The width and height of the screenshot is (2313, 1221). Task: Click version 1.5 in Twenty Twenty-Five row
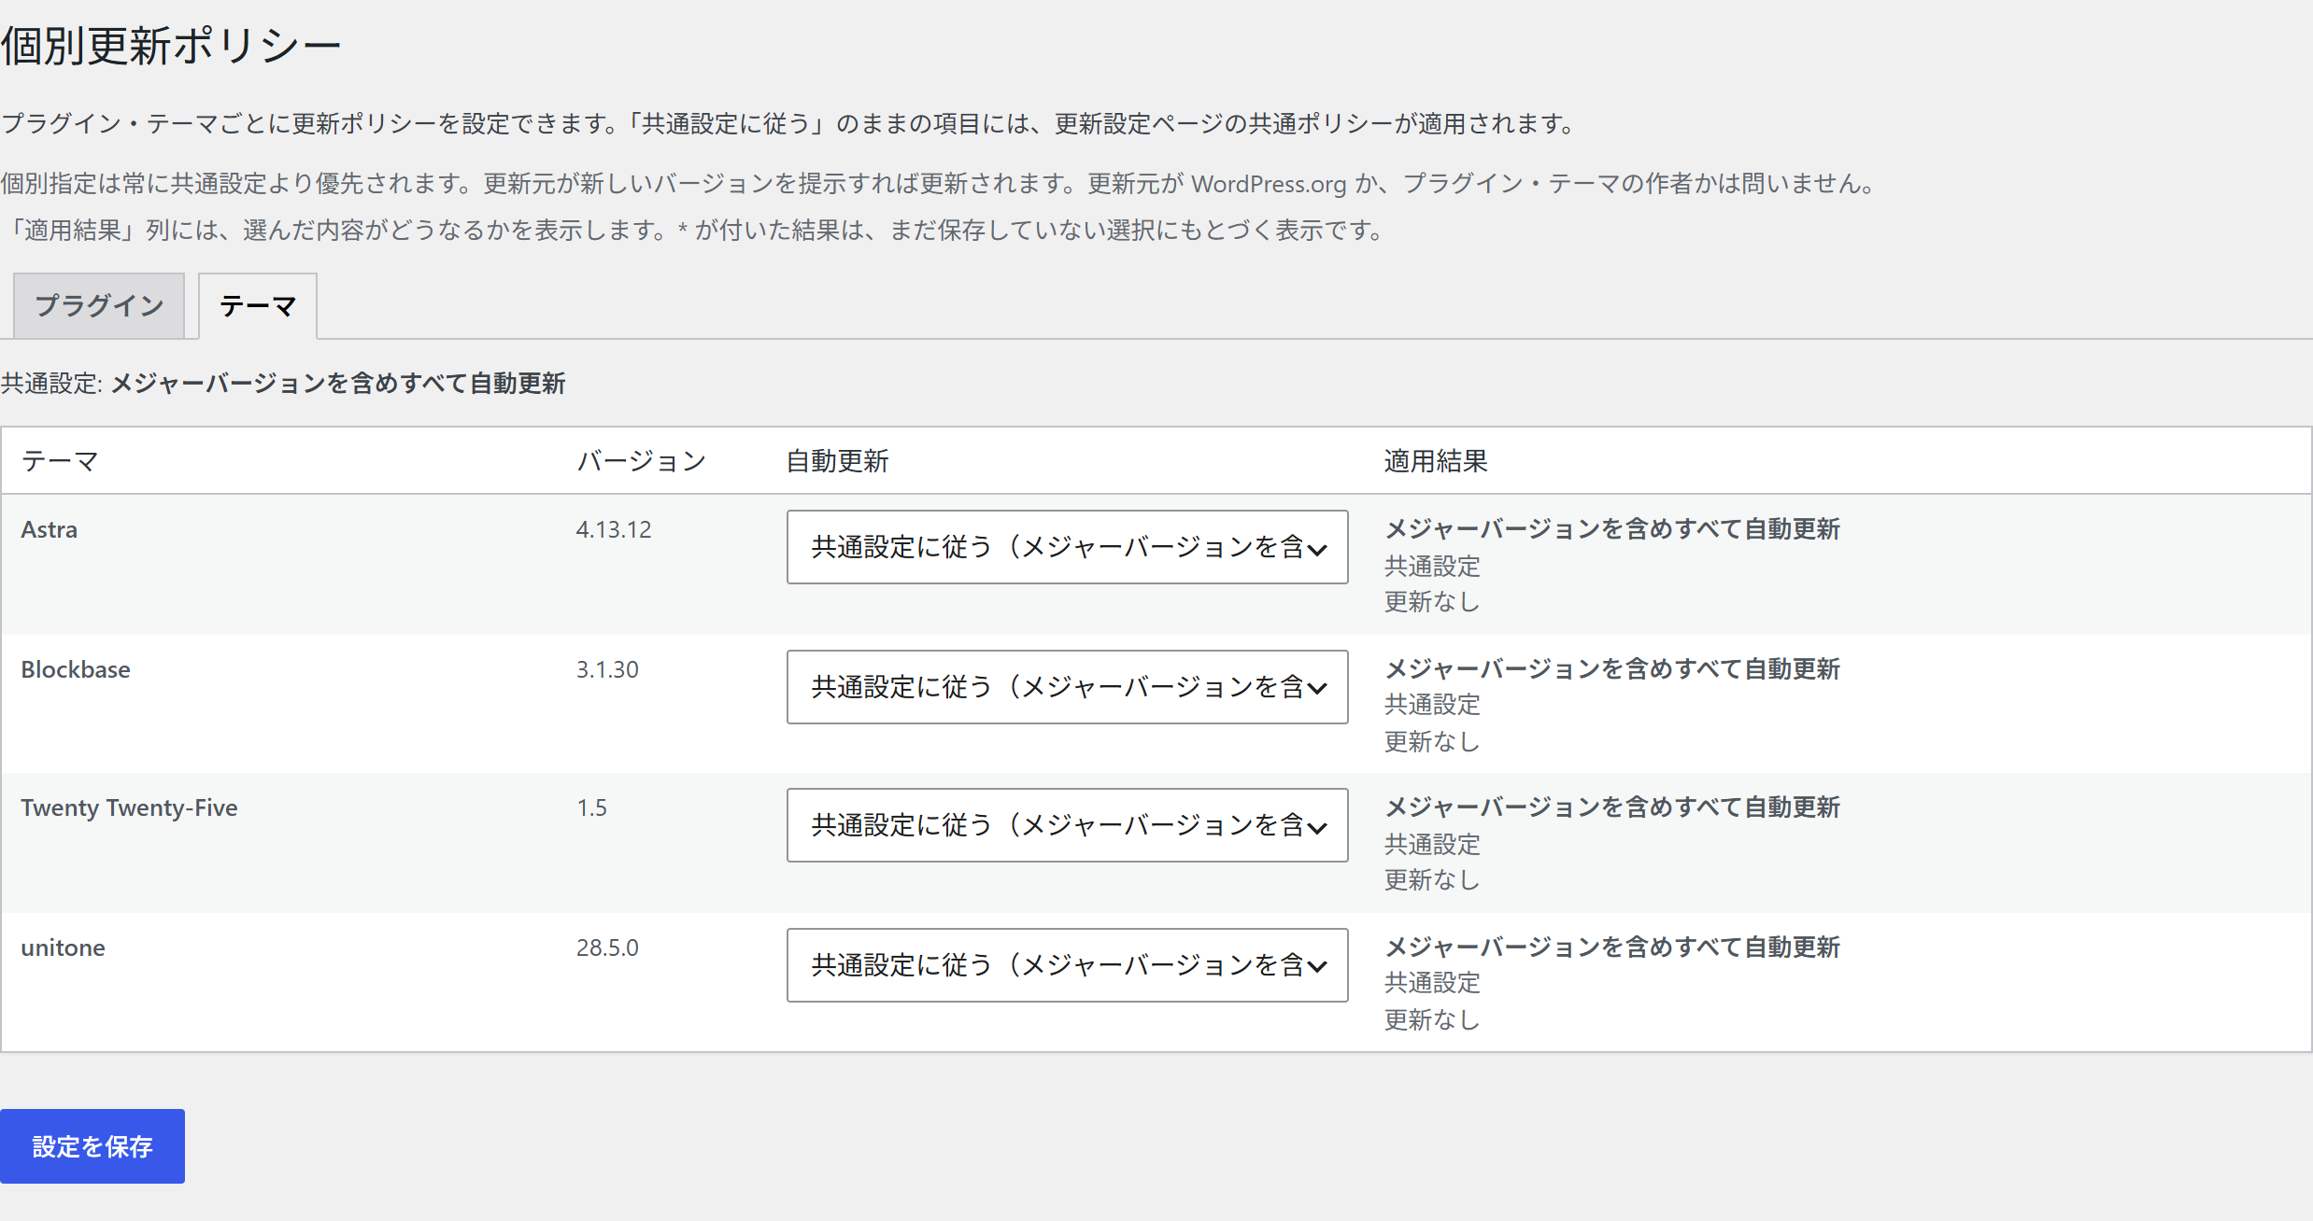pos(591,807)
